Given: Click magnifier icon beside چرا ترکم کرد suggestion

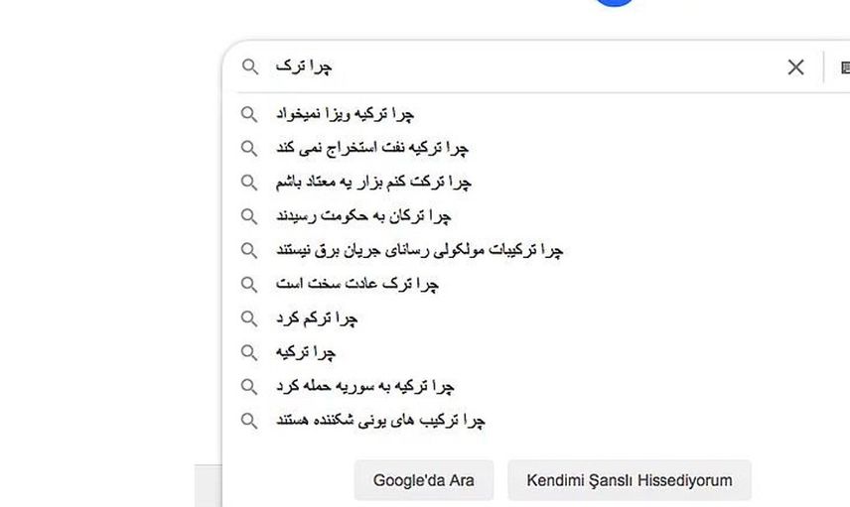Looking at the screenshot, I should coord(249,318).
